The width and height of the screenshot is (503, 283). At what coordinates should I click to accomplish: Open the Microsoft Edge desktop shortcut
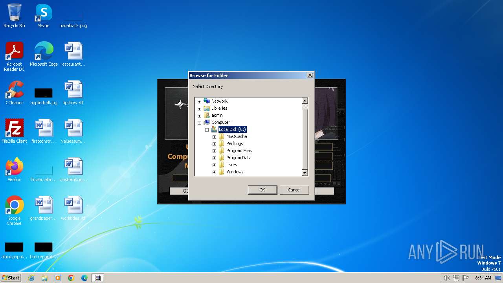(44, 54)
